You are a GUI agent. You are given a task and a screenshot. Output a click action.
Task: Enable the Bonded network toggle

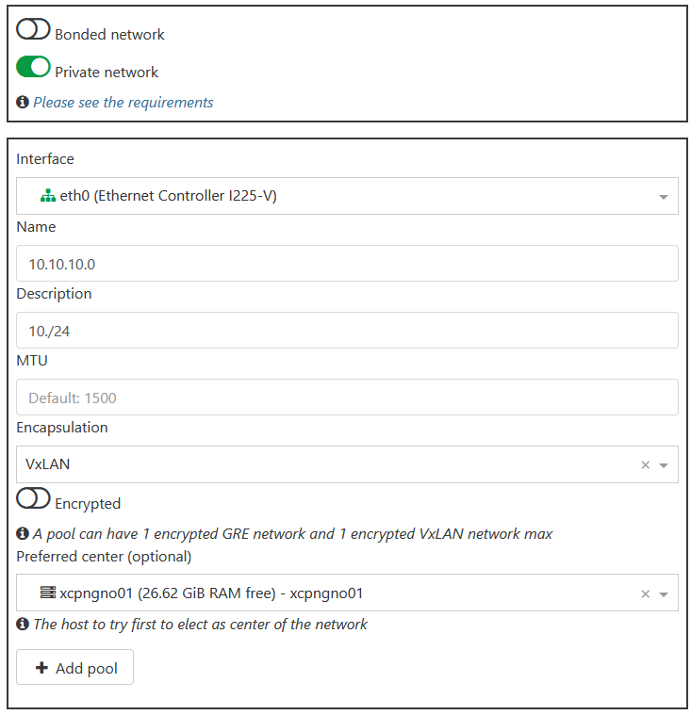(x=33, y=29)
